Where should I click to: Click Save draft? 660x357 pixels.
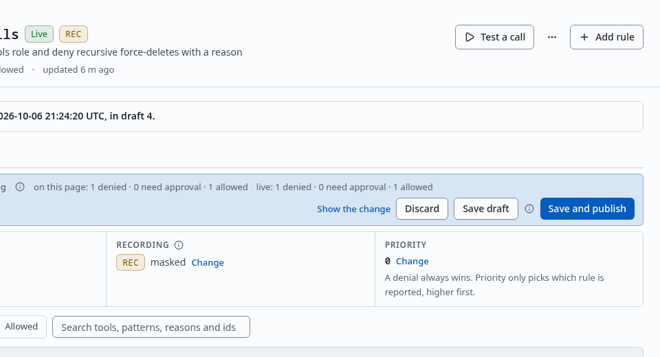pyautogui.click(x=486, y=209)
